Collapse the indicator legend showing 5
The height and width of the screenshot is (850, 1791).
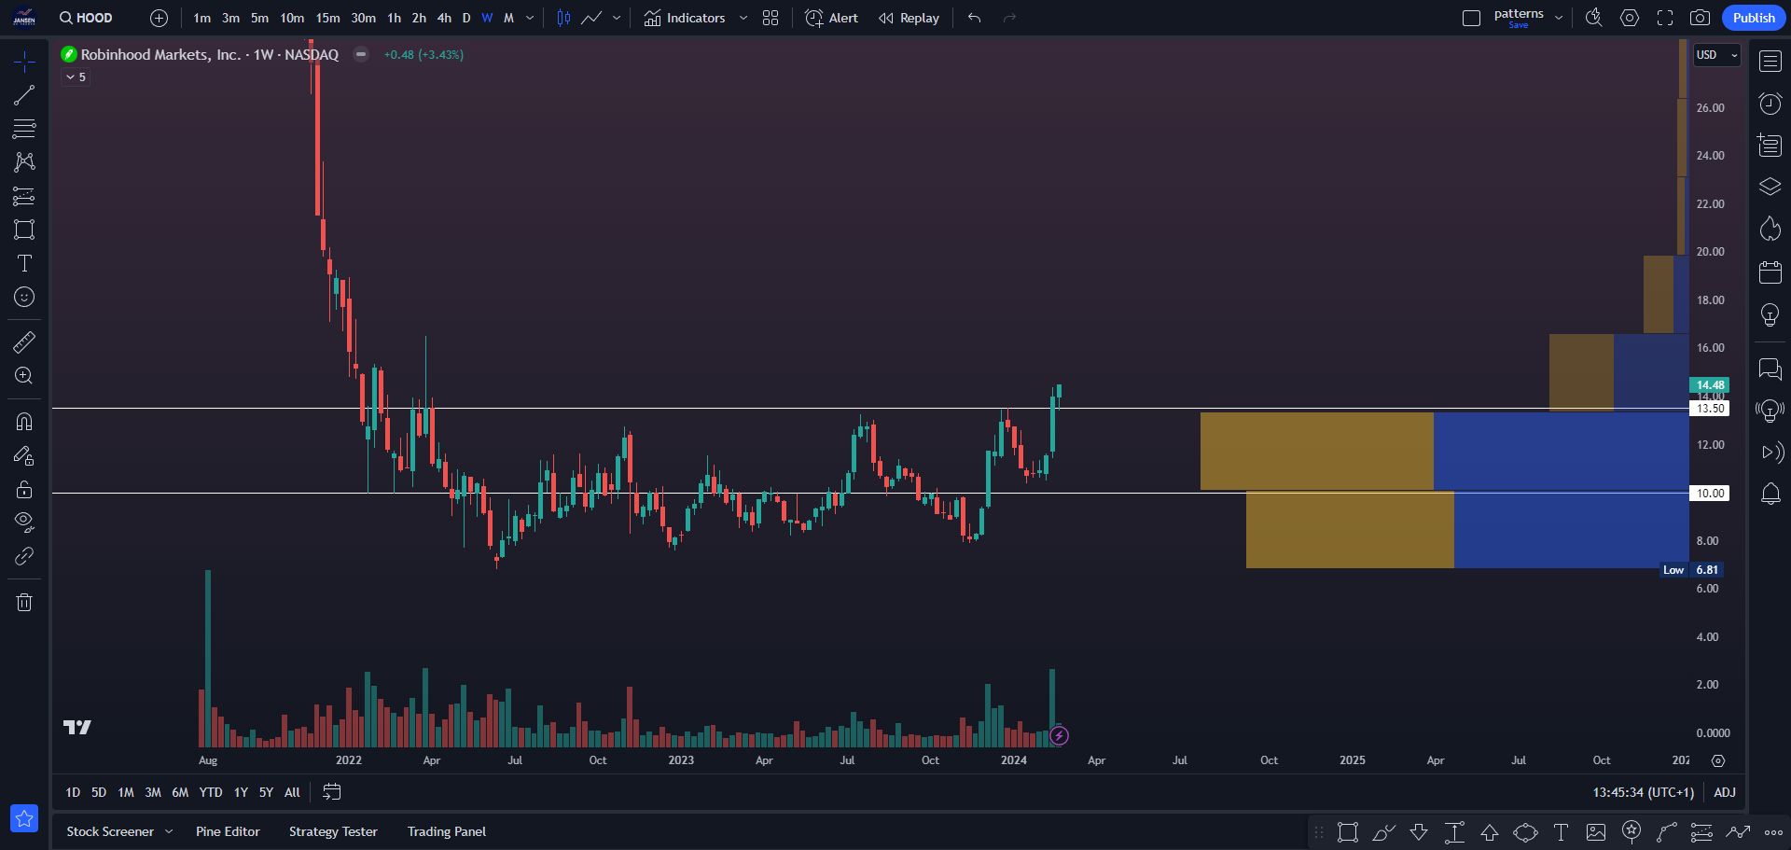76,77
